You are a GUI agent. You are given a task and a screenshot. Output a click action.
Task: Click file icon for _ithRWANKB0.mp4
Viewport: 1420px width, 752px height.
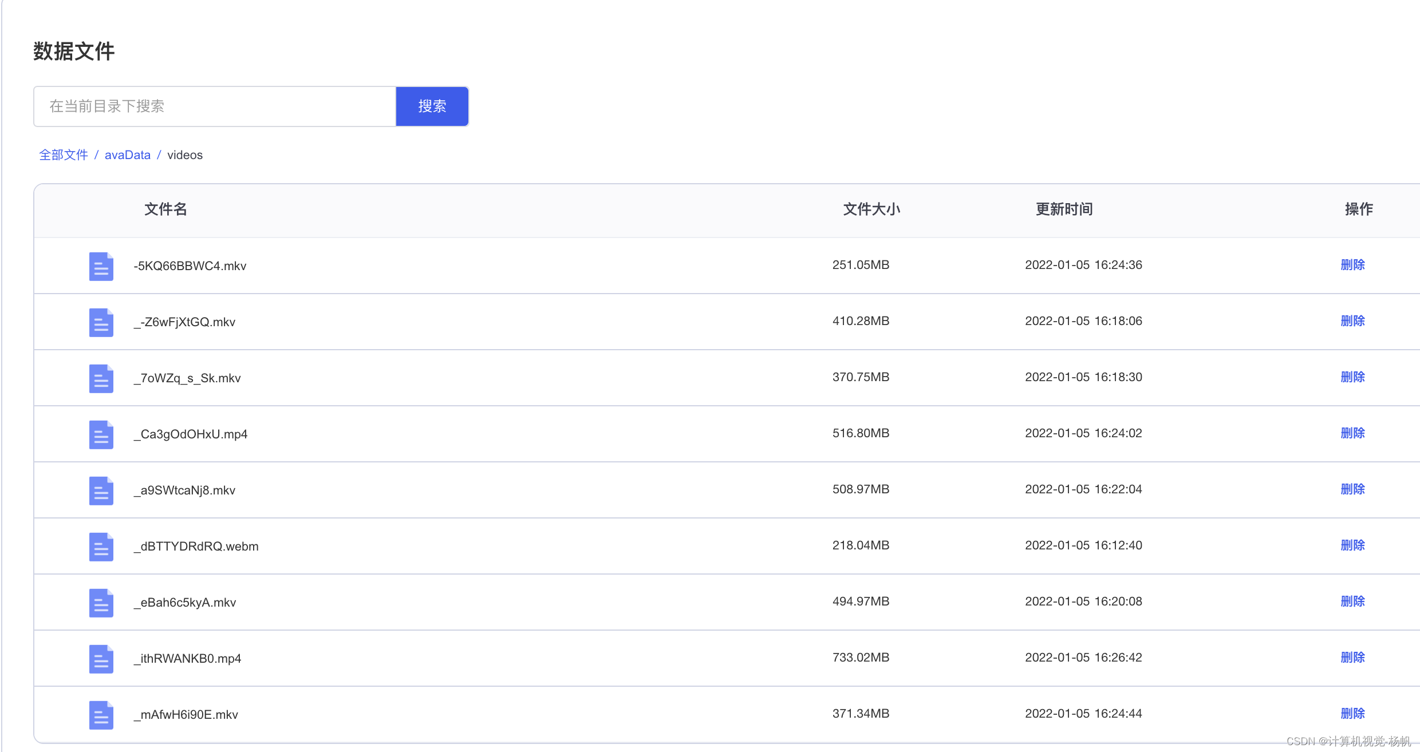click(x=101, y=659)
